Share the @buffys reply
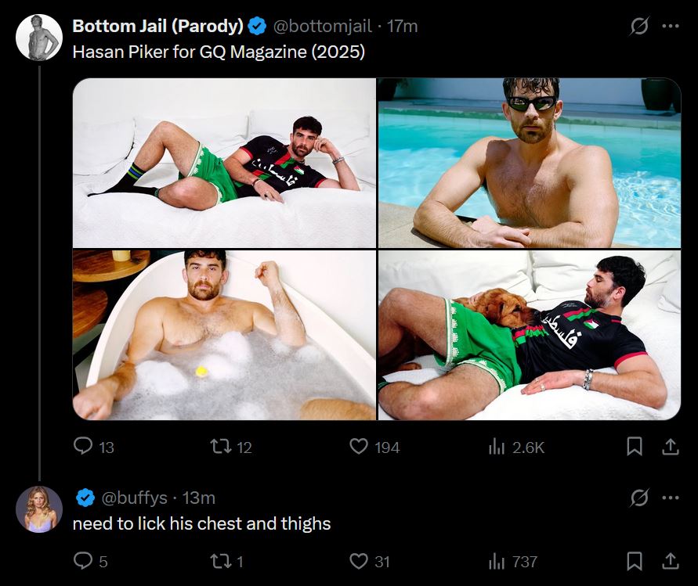The width and height of the screenshot is (698, 586). tap(671, 561)
